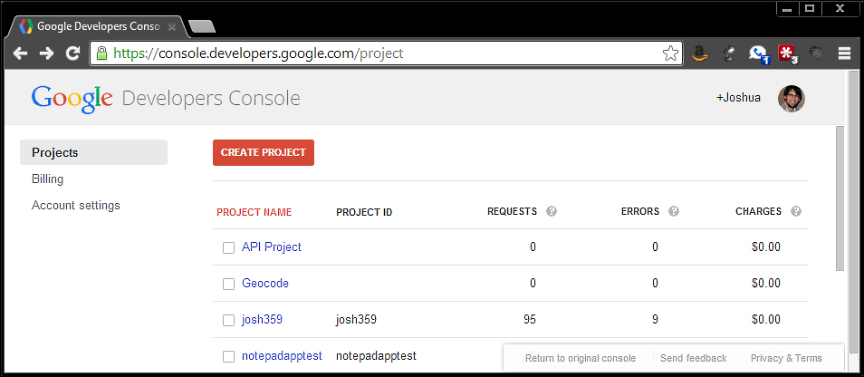Screen dimensions: 864x377
Task: Open the Chrome hamburger menu
Action: (844, 53)
